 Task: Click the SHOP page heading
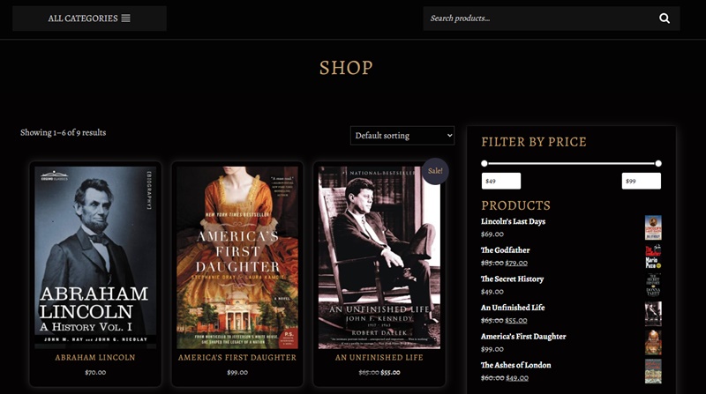pyautogui.click(x=346, y=68)
